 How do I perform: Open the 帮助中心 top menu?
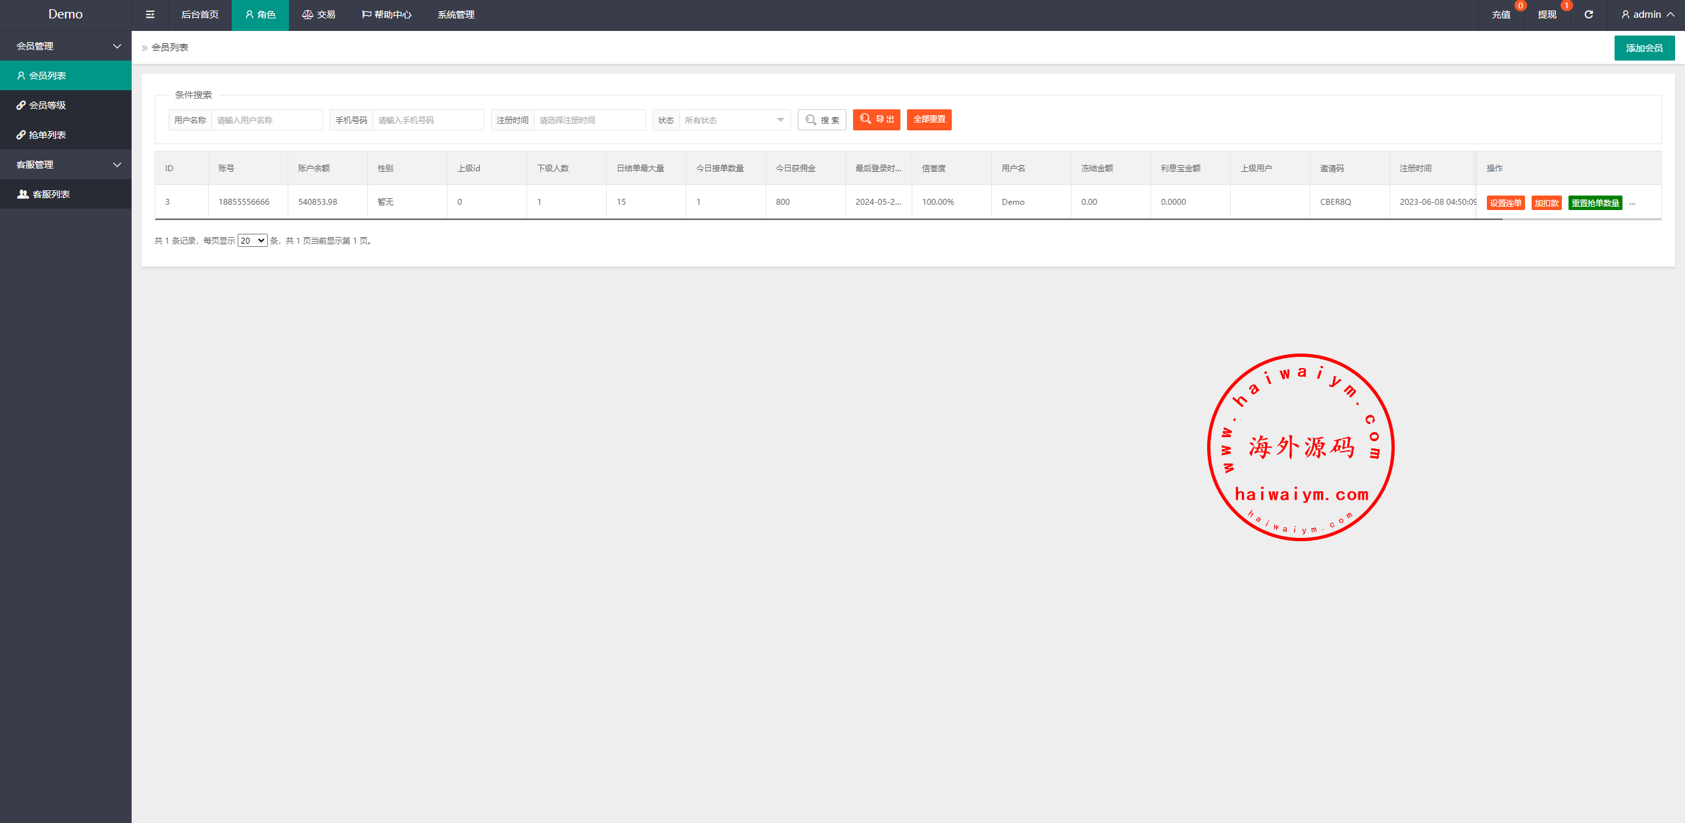[x=386, y=14]
